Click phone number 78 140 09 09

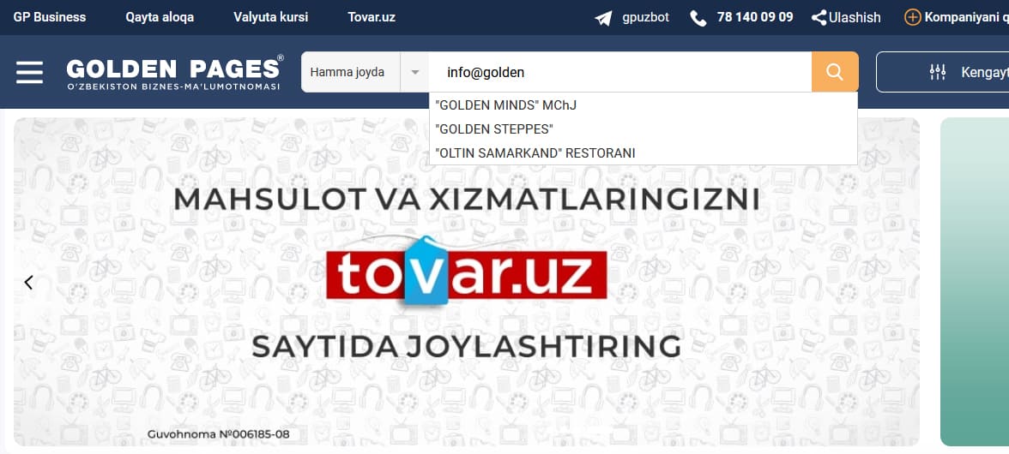coord(755,17)
